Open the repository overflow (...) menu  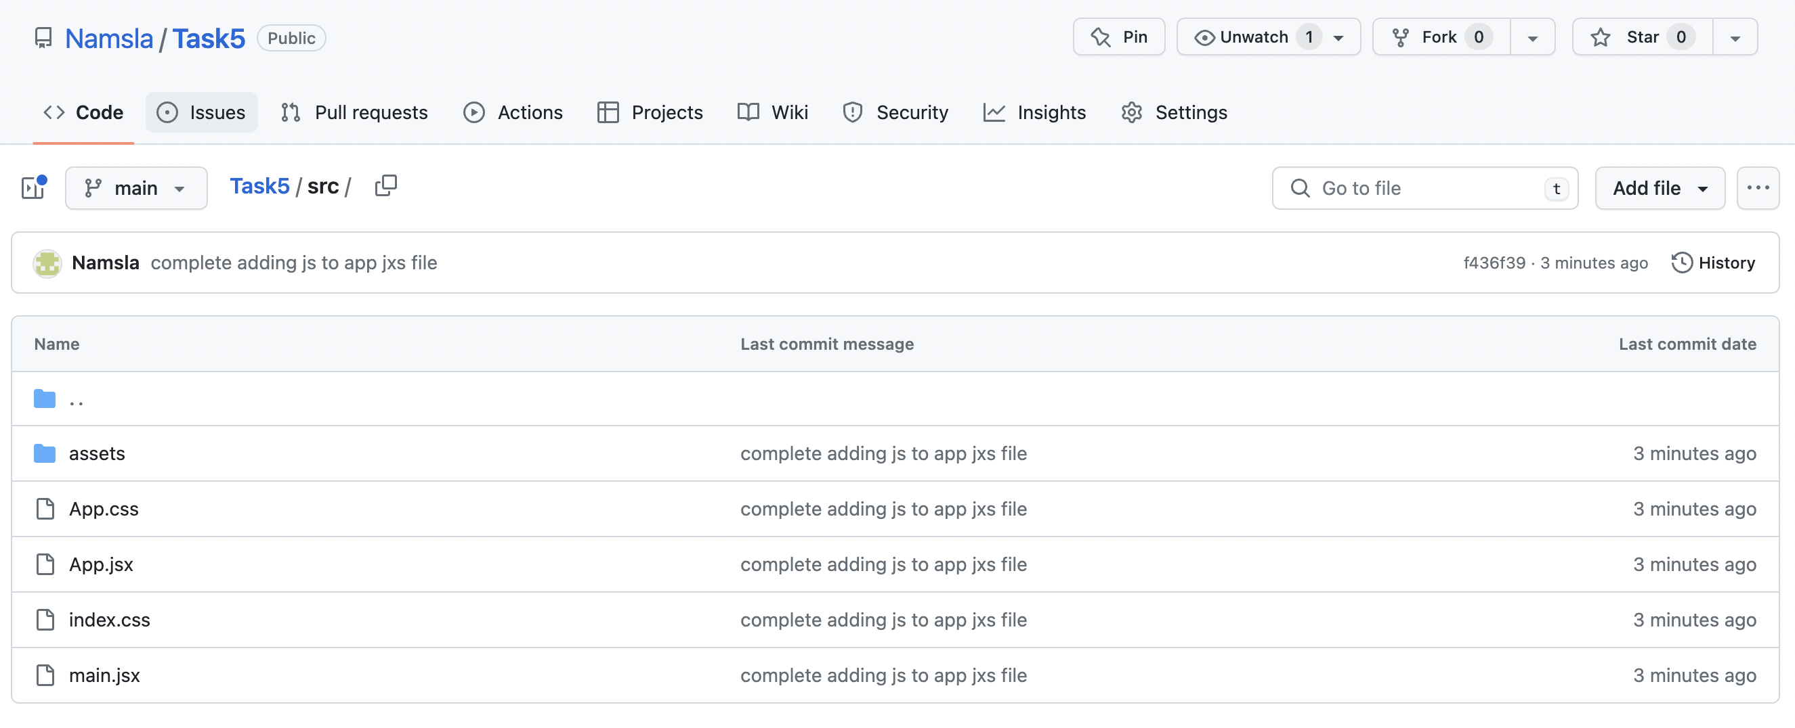(1758, 187)
